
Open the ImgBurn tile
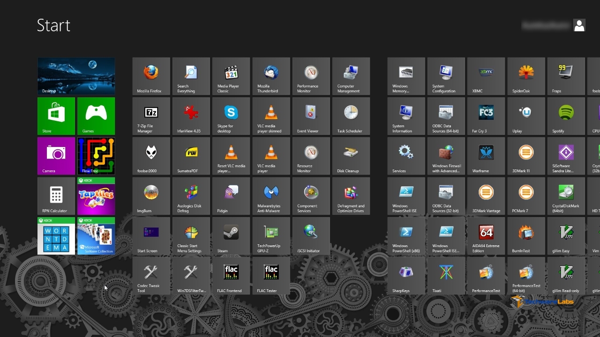point(151,196)
